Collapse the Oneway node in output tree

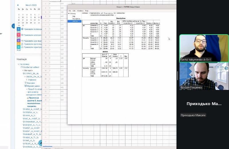click(69, 13)
